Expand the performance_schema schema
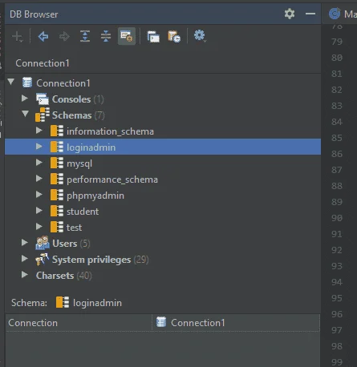This screenshot has height=367, width=357. (39, 179)
